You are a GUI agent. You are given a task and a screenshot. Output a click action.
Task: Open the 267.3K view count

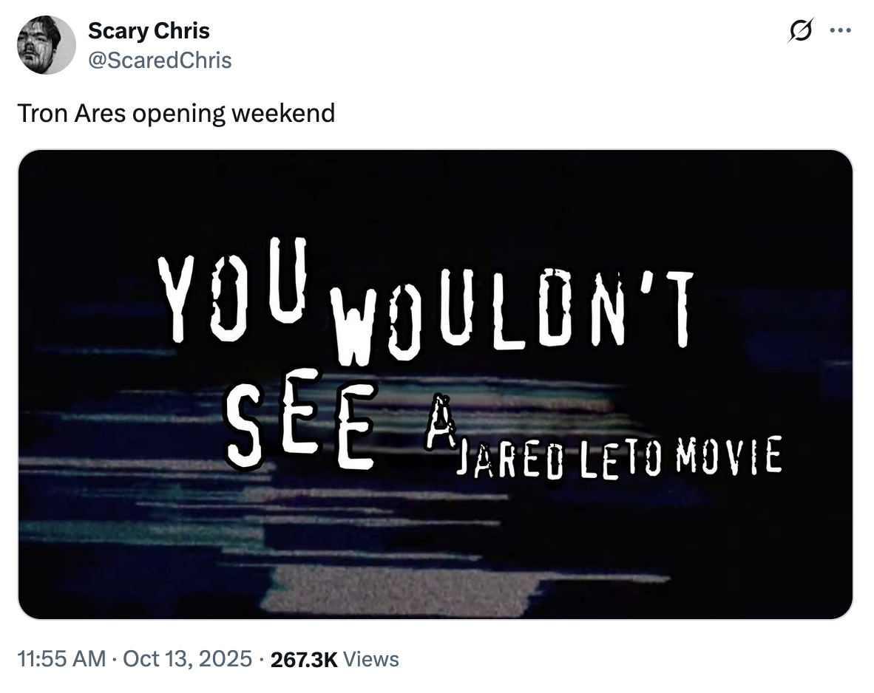[304, 659]
